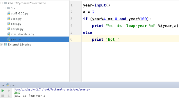Select basic.py in project tree
Image resolution: width=179 pixels, height=98 pixels.
tap(16, 19)
